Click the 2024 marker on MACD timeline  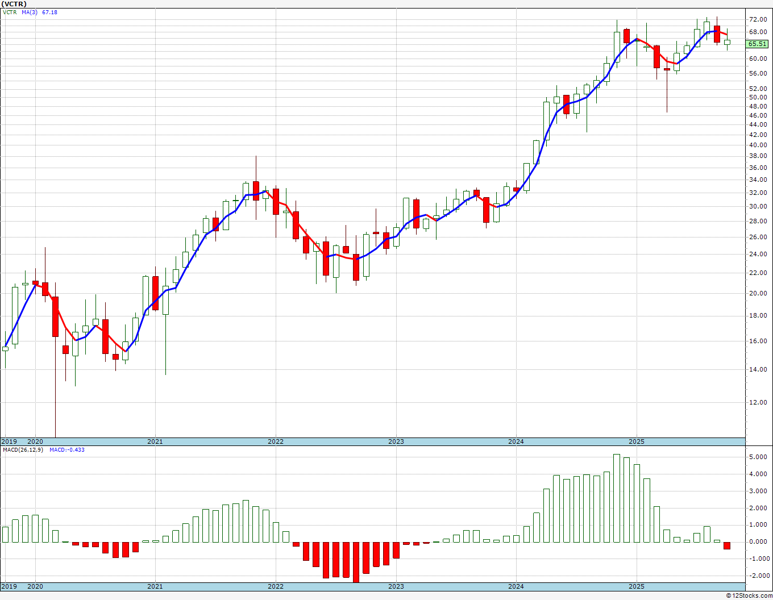pyautogui.click(x=516, y=586)
